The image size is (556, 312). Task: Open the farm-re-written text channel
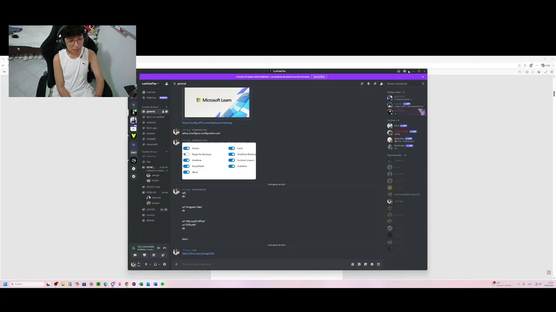point(155,117)
